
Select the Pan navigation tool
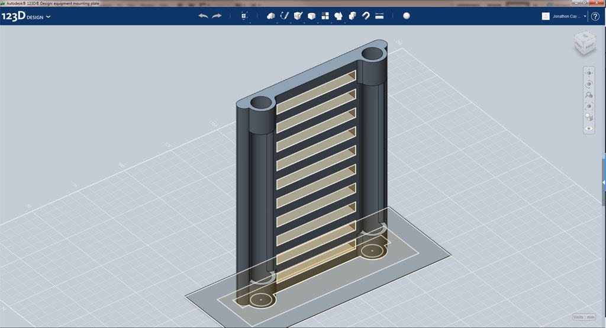[x=589, y=73]
